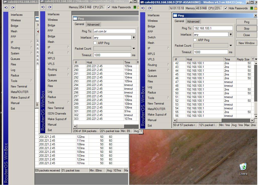Click the Ping button

click(246, 22)
